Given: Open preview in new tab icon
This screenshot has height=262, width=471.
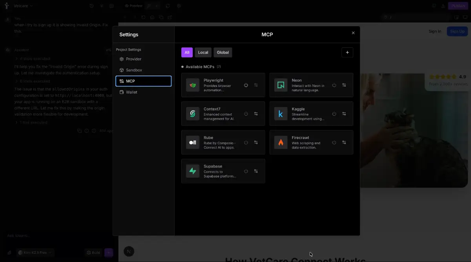Looking at the screenshot, I should (x=170, y=17).
